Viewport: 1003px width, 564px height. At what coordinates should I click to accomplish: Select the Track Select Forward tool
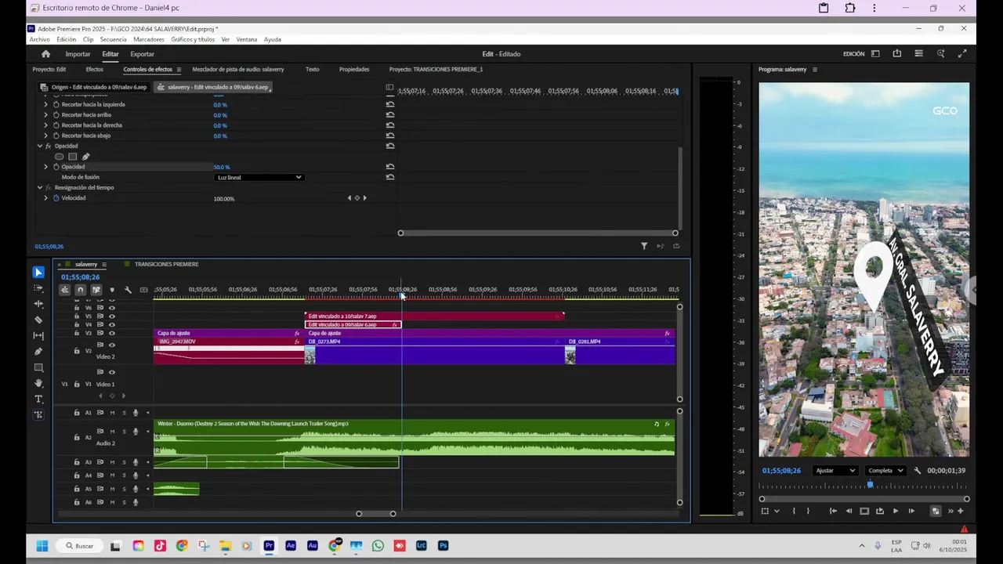coord(38,288)
